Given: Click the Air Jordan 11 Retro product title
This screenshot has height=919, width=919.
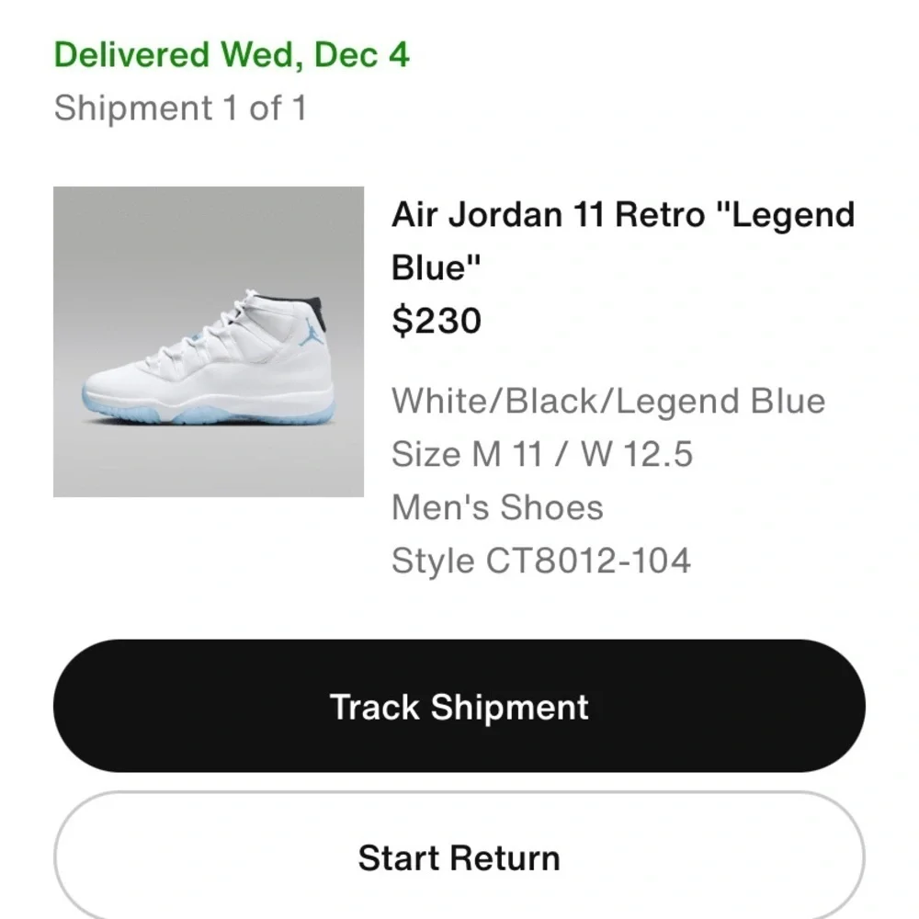Looking at the screenshot, I should point(623,240).
